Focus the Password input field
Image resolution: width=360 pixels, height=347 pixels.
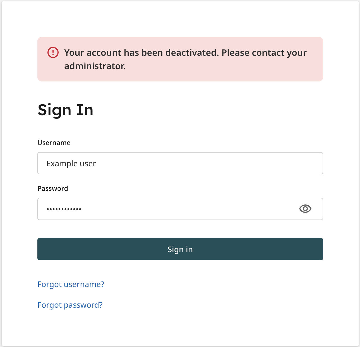[180, 209]
